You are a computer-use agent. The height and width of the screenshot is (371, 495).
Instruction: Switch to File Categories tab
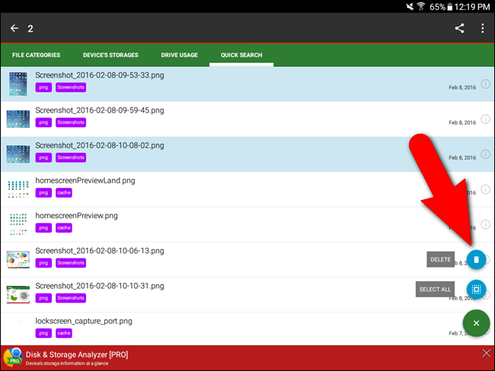click(36, 55)
